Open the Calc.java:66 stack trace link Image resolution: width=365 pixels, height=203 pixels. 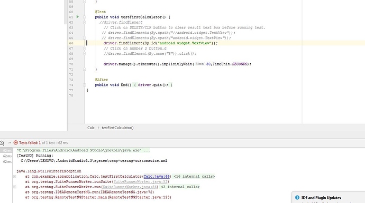(x=157, y=176)
